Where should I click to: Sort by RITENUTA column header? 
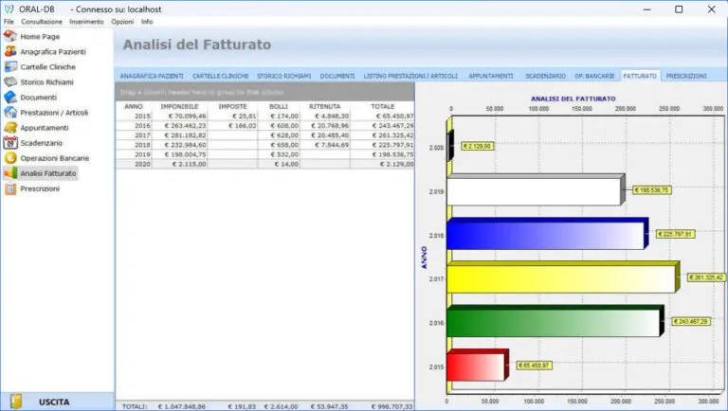pos(324,106)
